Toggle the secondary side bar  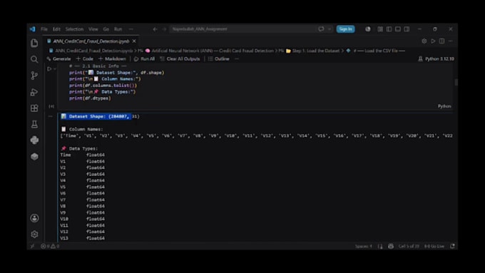click(407, 29)
